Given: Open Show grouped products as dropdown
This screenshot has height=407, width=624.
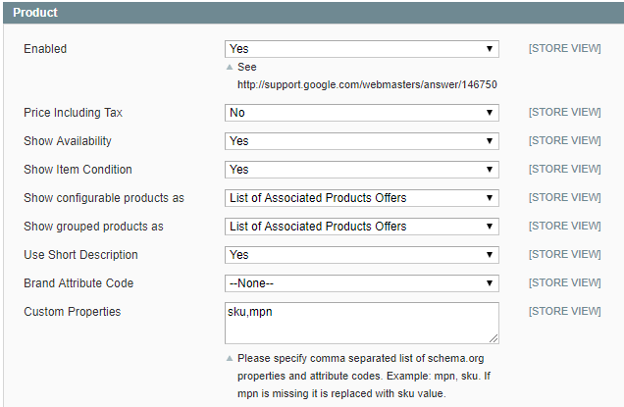Looking at the screenshot, I should (361, 227).
